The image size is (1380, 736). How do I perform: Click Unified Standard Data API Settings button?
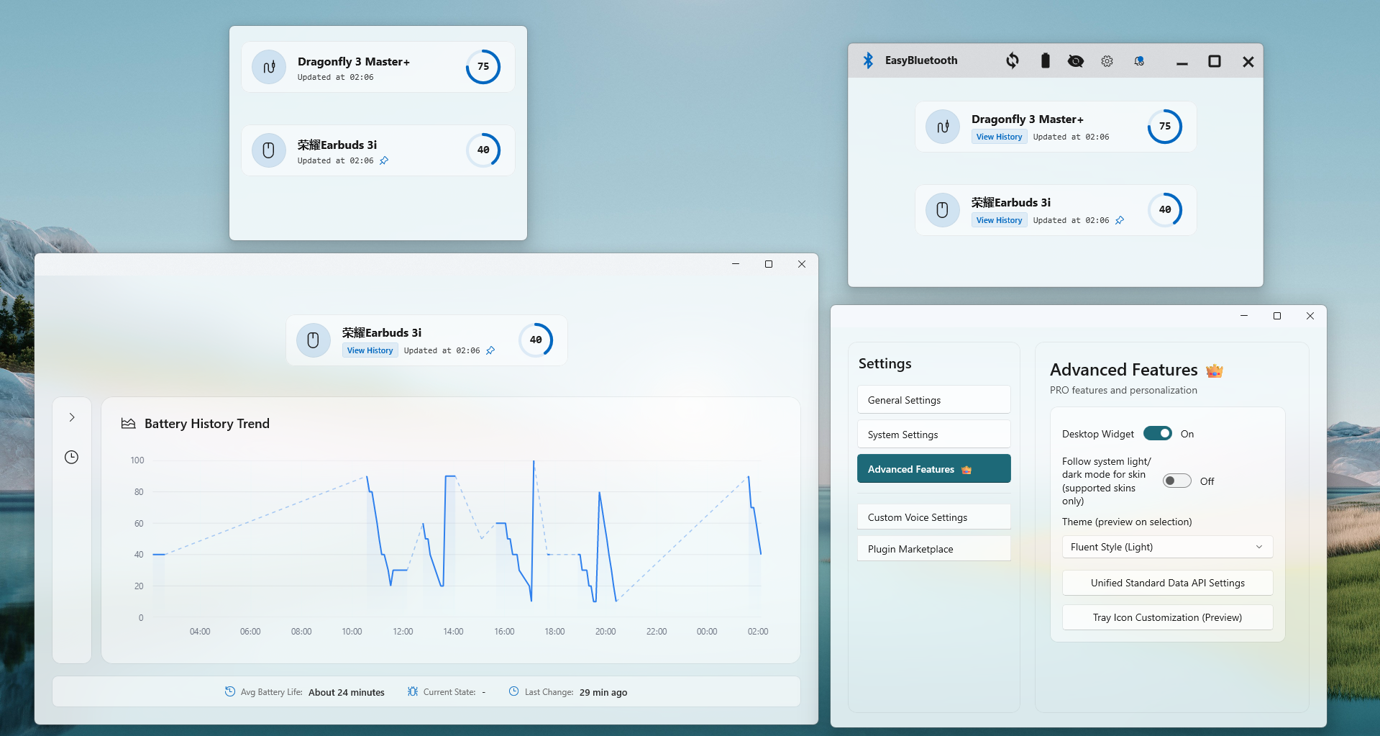1166,583
